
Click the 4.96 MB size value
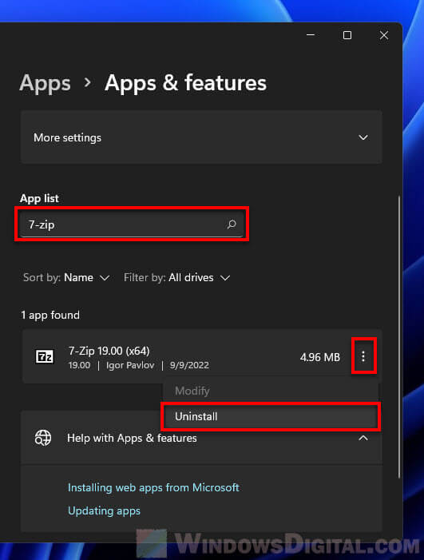(320, 357)
